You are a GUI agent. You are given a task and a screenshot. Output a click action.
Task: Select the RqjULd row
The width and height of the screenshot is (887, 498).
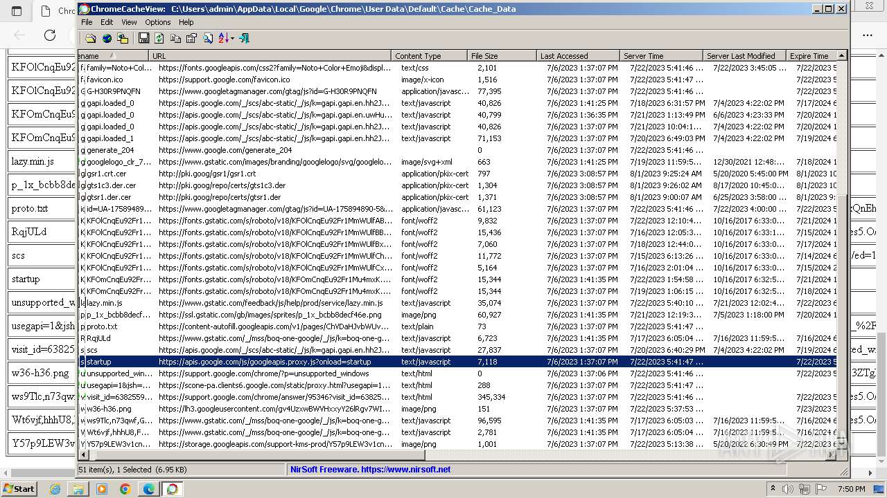458,338
